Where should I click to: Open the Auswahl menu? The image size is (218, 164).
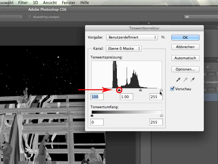(x=6, y=3)
